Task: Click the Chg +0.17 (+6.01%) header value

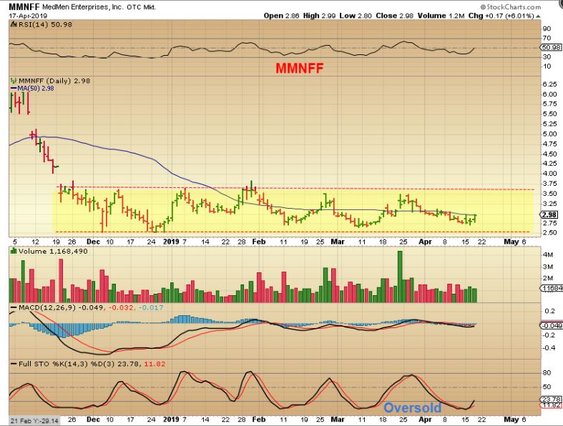Action: (501, 16)
